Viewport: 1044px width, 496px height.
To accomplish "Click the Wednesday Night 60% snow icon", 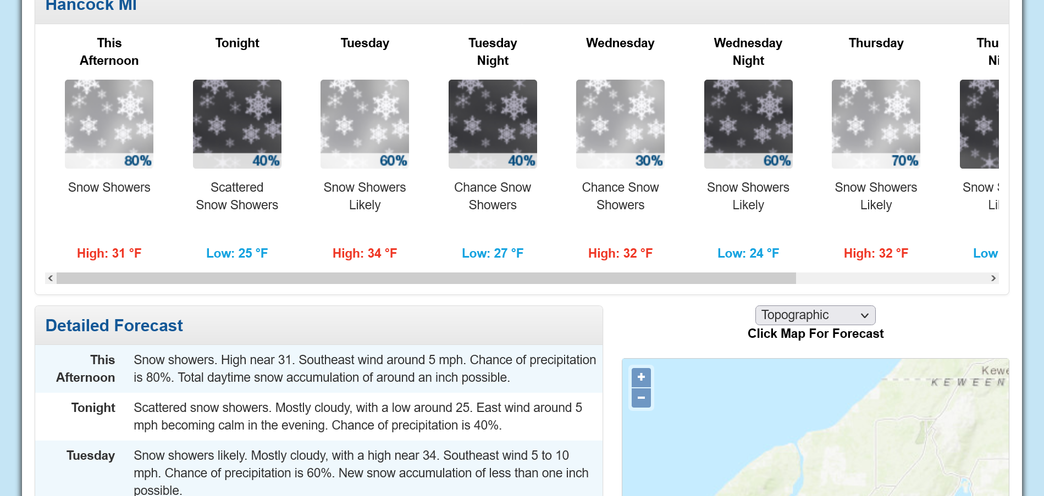I will 748,124.
